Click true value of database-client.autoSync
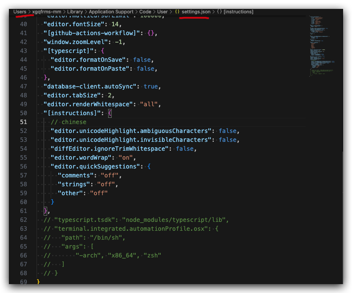The height and width of the screenshot is (293, 352). (151, 87)
